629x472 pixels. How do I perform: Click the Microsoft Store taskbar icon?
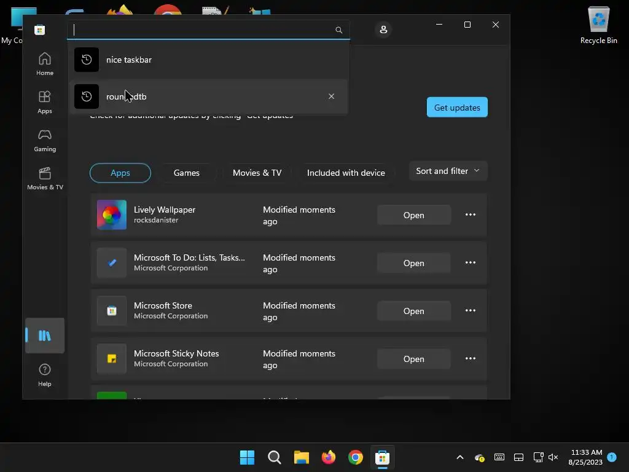pos(382,457)
